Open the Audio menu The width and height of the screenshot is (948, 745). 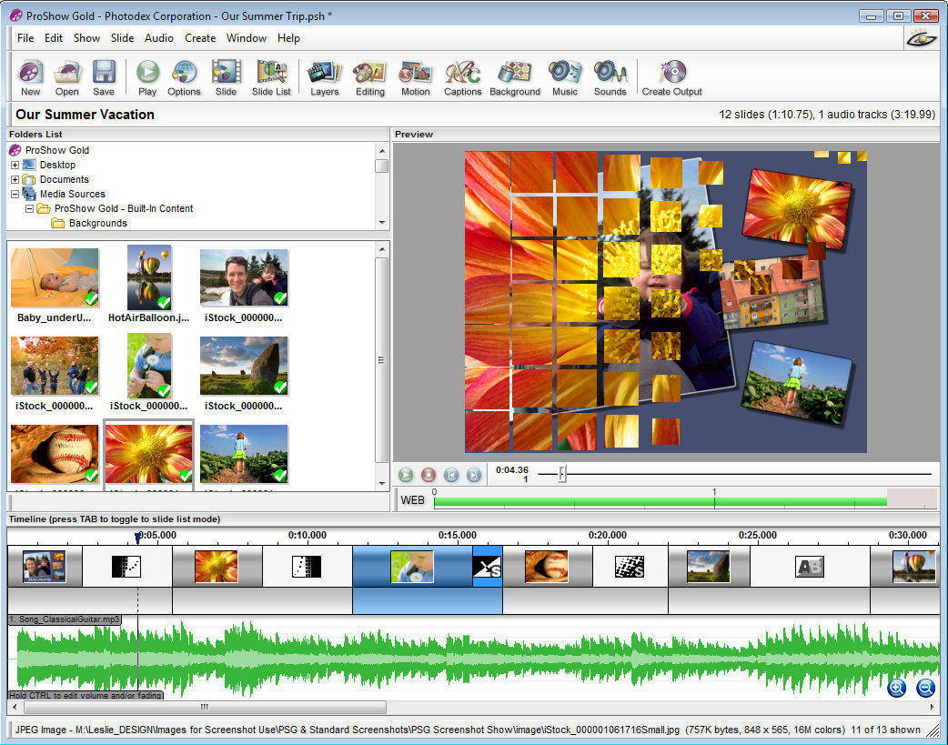(x=159, y=38)
